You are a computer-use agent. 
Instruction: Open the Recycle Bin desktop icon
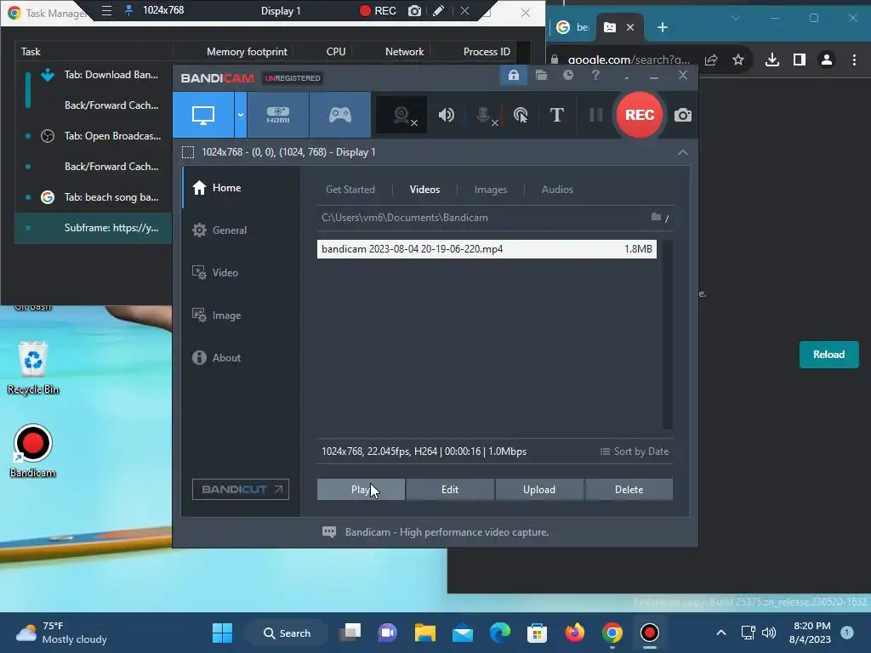tap(33, 367)
